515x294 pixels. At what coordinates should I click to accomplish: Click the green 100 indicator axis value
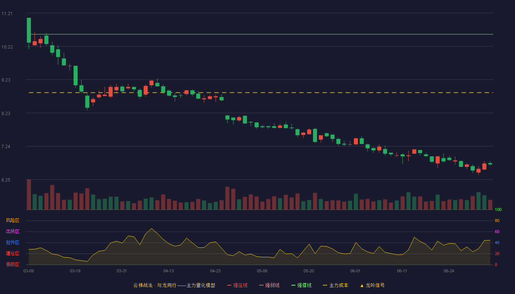[498, 210]
